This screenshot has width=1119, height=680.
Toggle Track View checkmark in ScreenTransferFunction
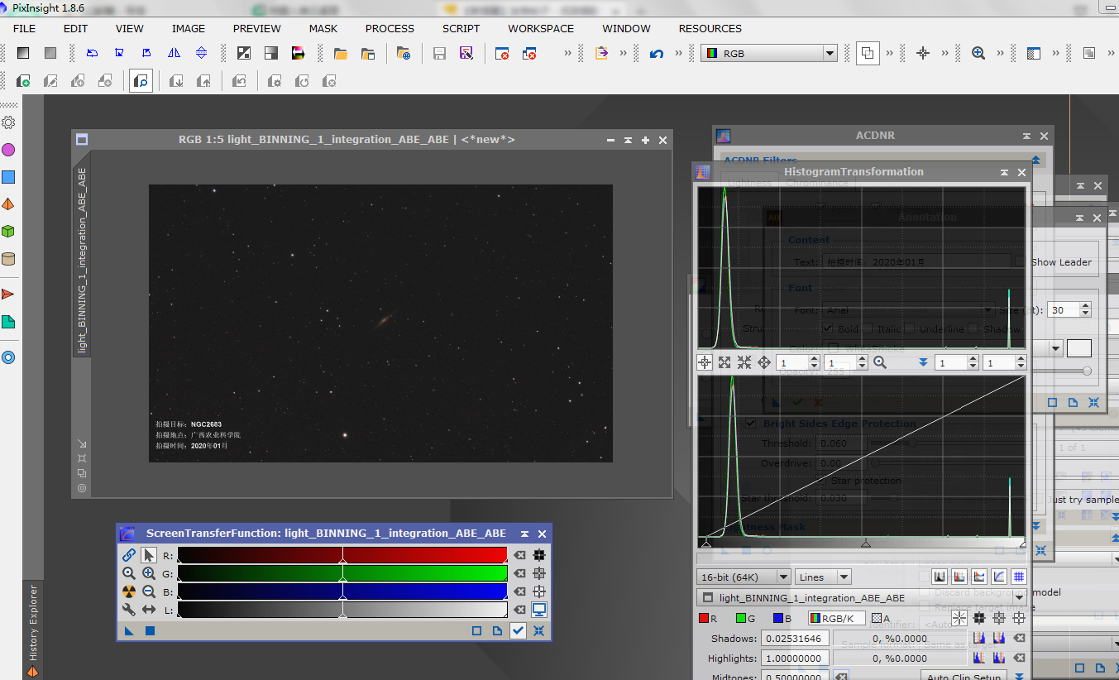[x=518, y=630]
